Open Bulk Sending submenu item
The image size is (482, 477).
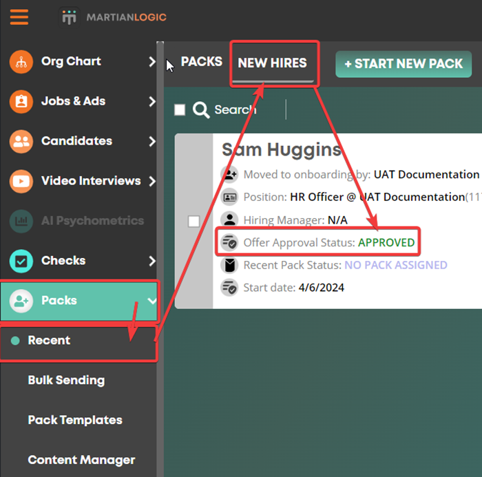(x=66, y=380)
